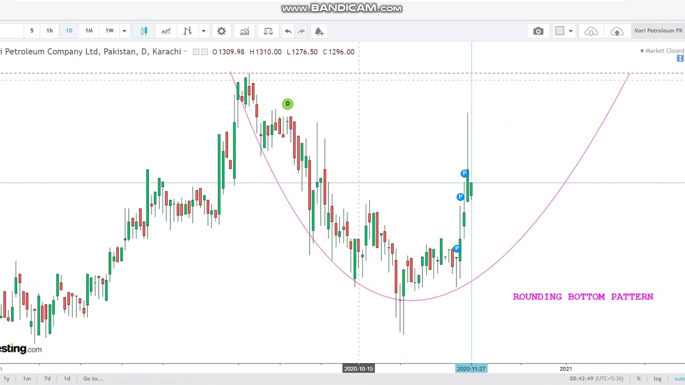Toggle percent scale mode
The height and width of the screenshot is (385, 685).
click(638, 379)
